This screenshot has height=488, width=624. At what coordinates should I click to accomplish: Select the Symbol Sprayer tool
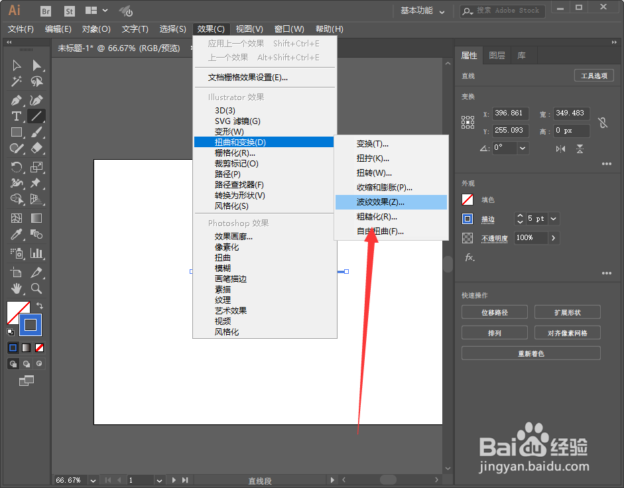(x=17, y=253)
